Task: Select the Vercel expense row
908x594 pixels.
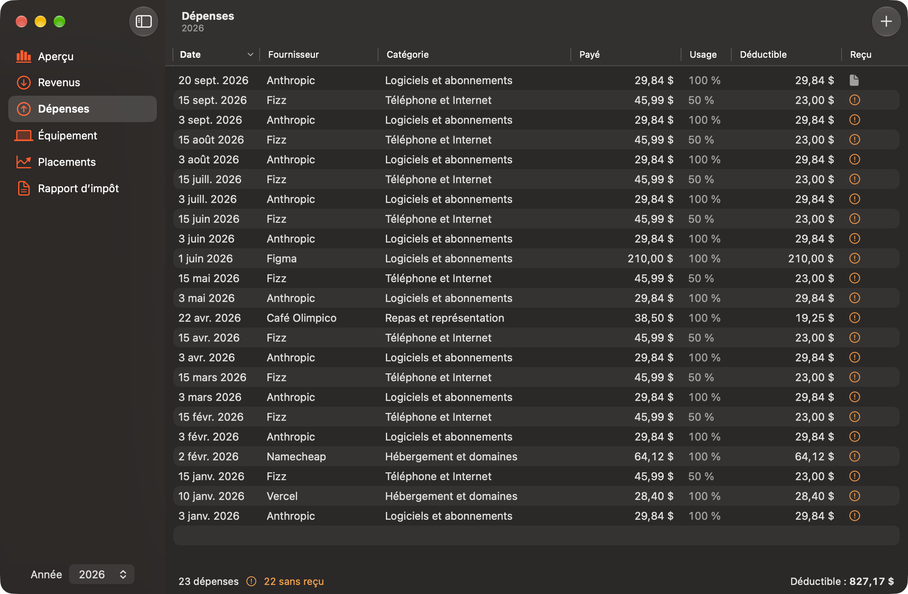Action: coord(536,496)
